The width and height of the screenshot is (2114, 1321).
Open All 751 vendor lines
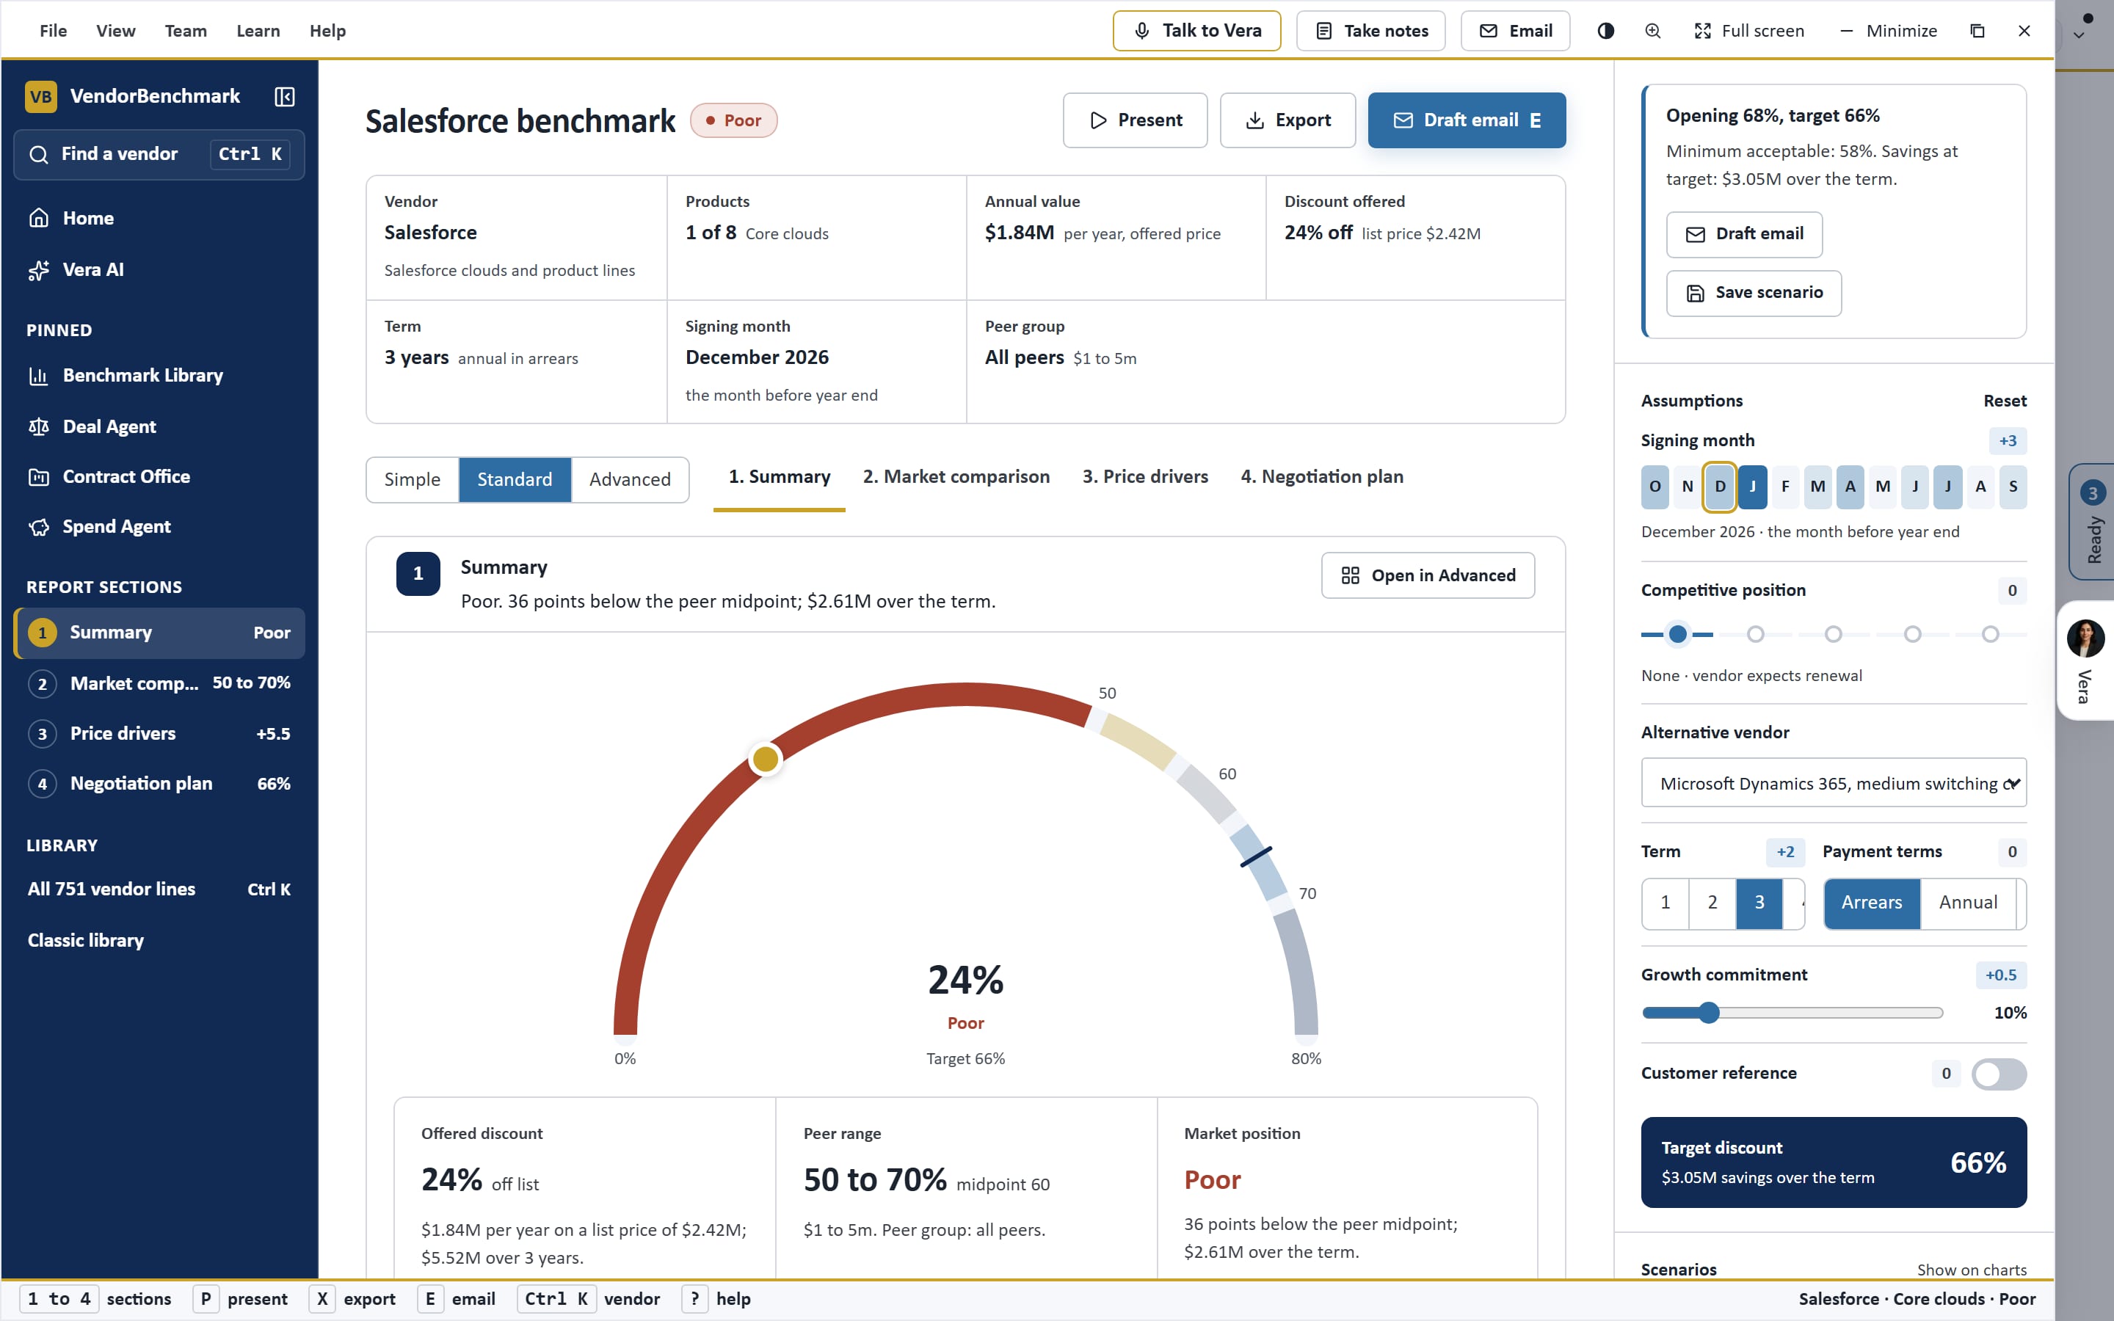pos(159,889)
